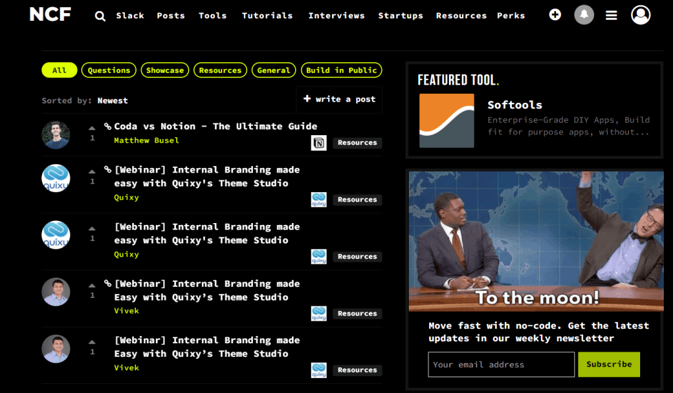Click Vivek's avatar on the post without chain icon
Viewport: 673px width, 393px height.
pyautogui.click(x=56, y=349)
